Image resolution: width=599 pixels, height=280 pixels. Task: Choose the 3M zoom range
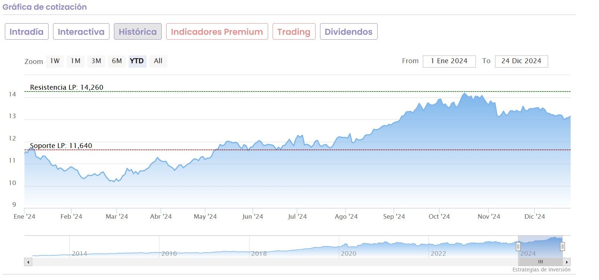click(x=96, y=61)
